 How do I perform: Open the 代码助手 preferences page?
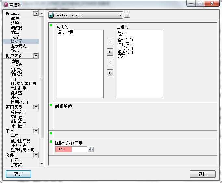tap(19, 88)
